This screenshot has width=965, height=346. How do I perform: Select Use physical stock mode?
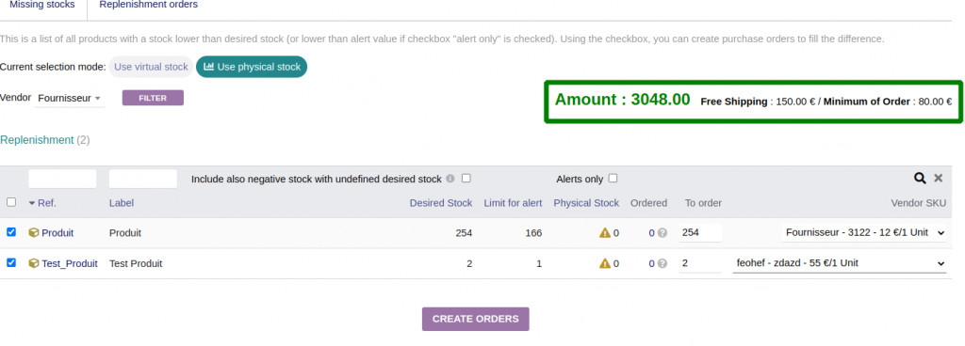pos(252,67)
